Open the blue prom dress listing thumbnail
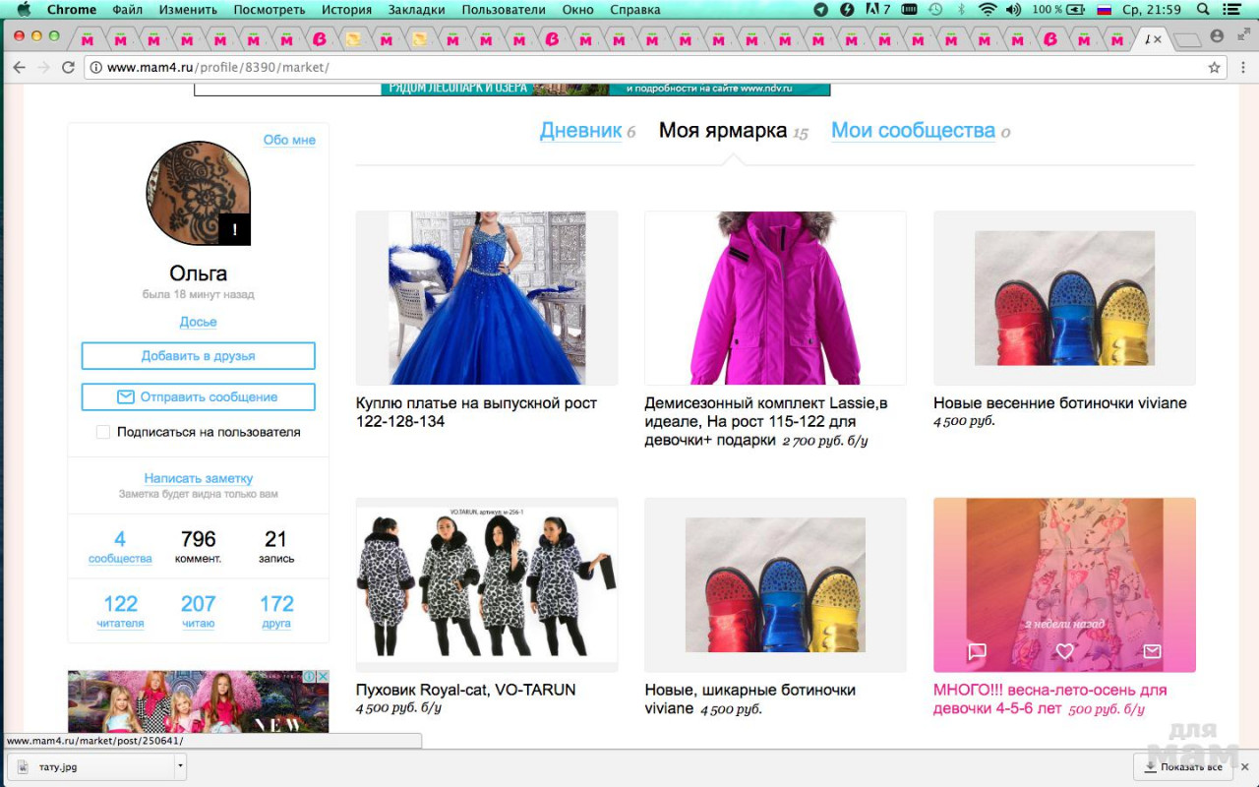Viewport: 1259px width, 787px height. pos(487,298)
